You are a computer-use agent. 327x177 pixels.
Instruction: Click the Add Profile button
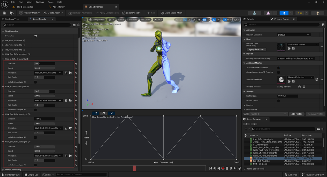tap(296, 114)
